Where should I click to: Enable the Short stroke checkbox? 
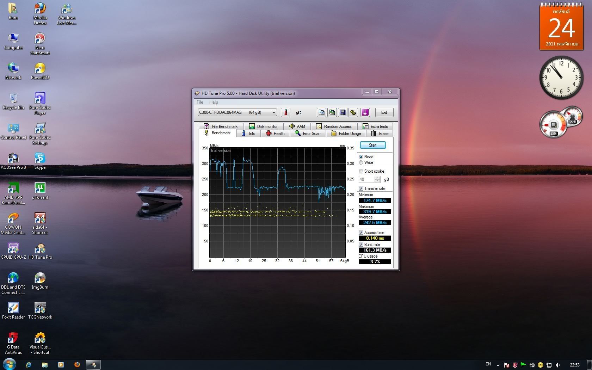(x=361, y=171)
